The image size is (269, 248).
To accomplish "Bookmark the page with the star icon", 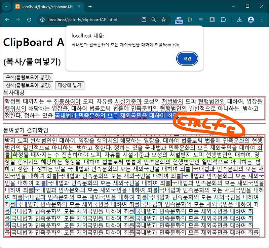I will [x=164, y=20].
